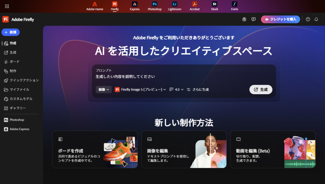Viewport: 325px width, 184px height.
Task: Click the クレジットを購入 gradient button
Action: [280, 19]
